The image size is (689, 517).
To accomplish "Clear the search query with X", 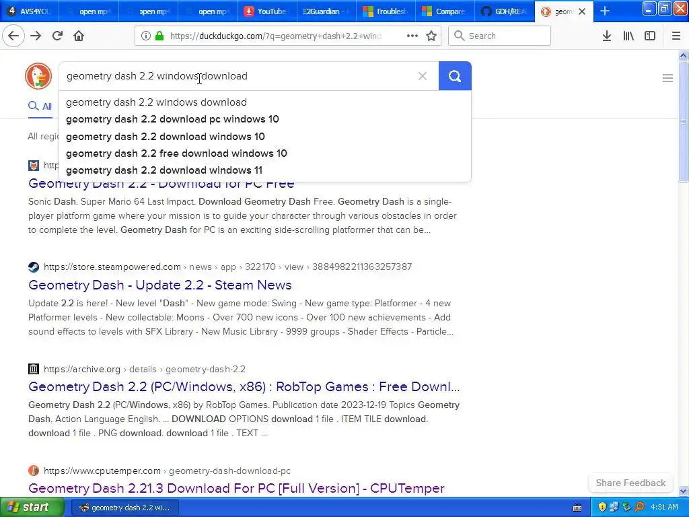I will coord(423,76).
